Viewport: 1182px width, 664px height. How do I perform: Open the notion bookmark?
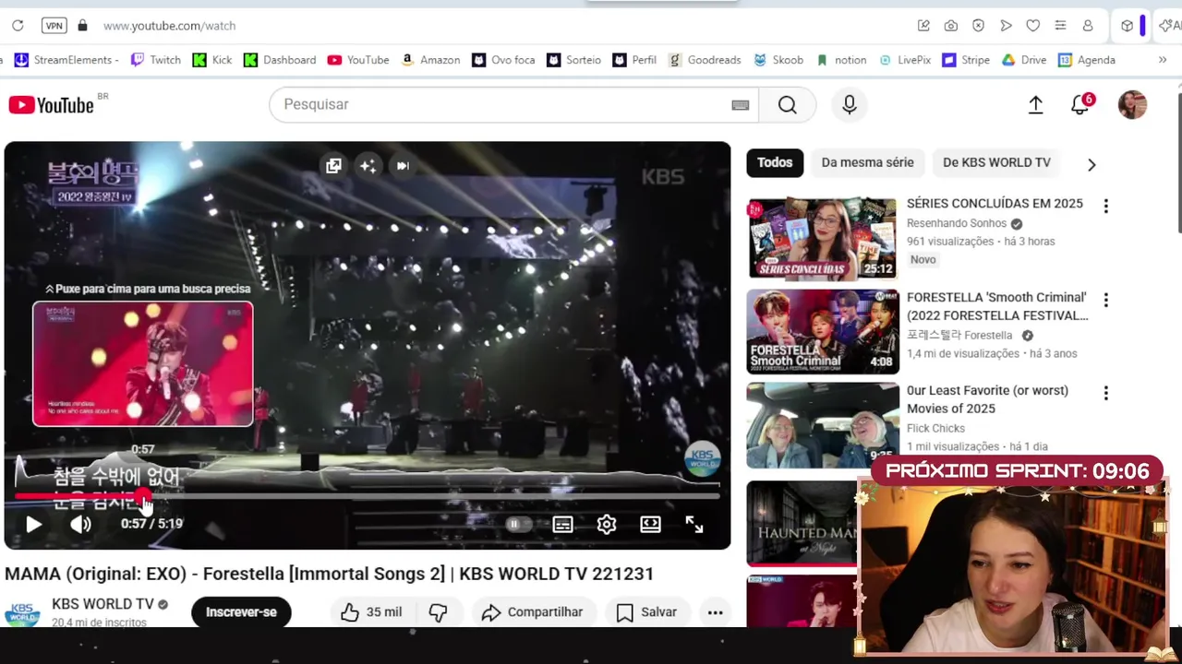tap(841, 60)
